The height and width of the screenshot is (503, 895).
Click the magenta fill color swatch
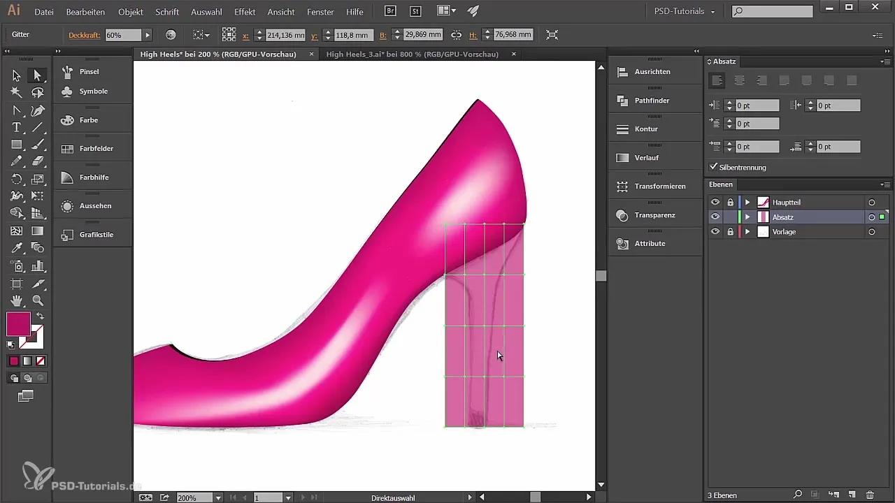pos(18,323)
